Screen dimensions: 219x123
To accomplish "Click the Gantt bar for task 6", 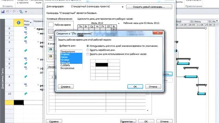I will (x=183, y=64).
